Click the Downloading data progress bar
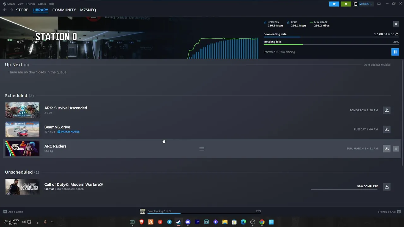The height and width of the screenshot is (227, 404). [x=331, y=37]
